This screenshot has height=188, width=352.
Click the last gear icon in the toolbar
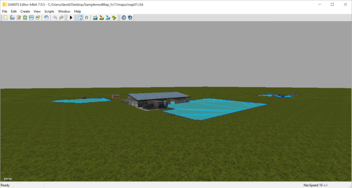tap(130, 18)
